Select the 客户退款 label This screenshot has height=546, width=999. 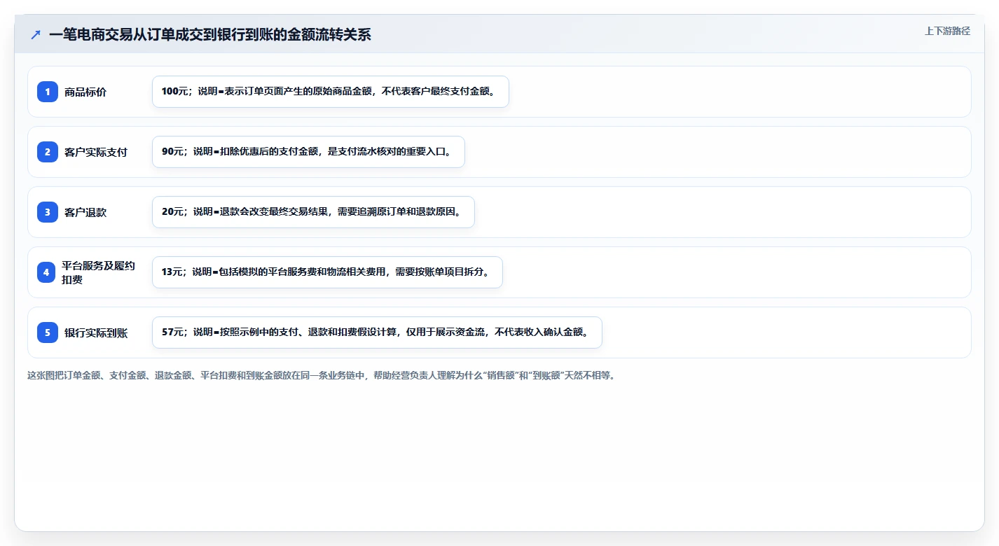coord(85,212)
